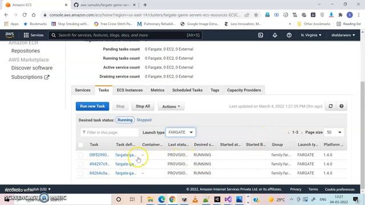Click the disabled Stop button
365x205 pixels.
tap(120, 106)
